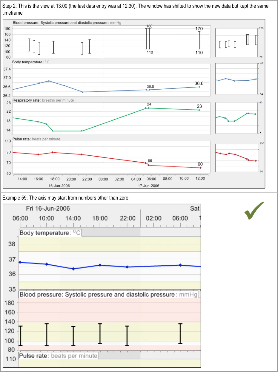
Task: Click Pulse rate tab in lower chart
Action: (x=58, y=356)
